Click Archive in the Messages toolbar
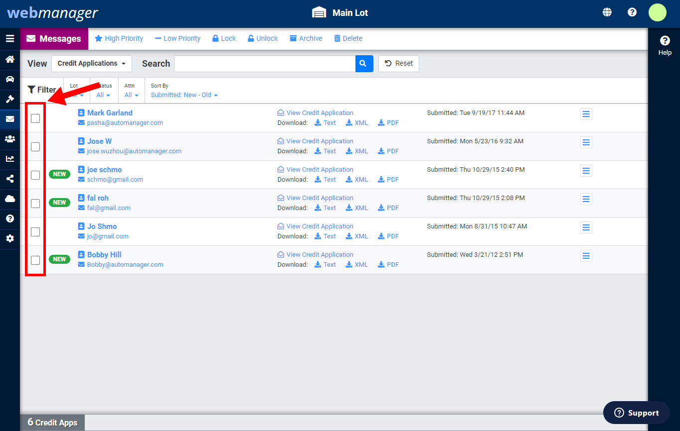The image size is (680, 431). point(306,38)
